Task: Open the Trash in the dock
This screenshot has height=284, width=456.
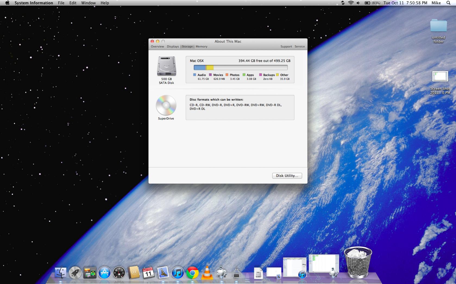Action: point(358,263)
